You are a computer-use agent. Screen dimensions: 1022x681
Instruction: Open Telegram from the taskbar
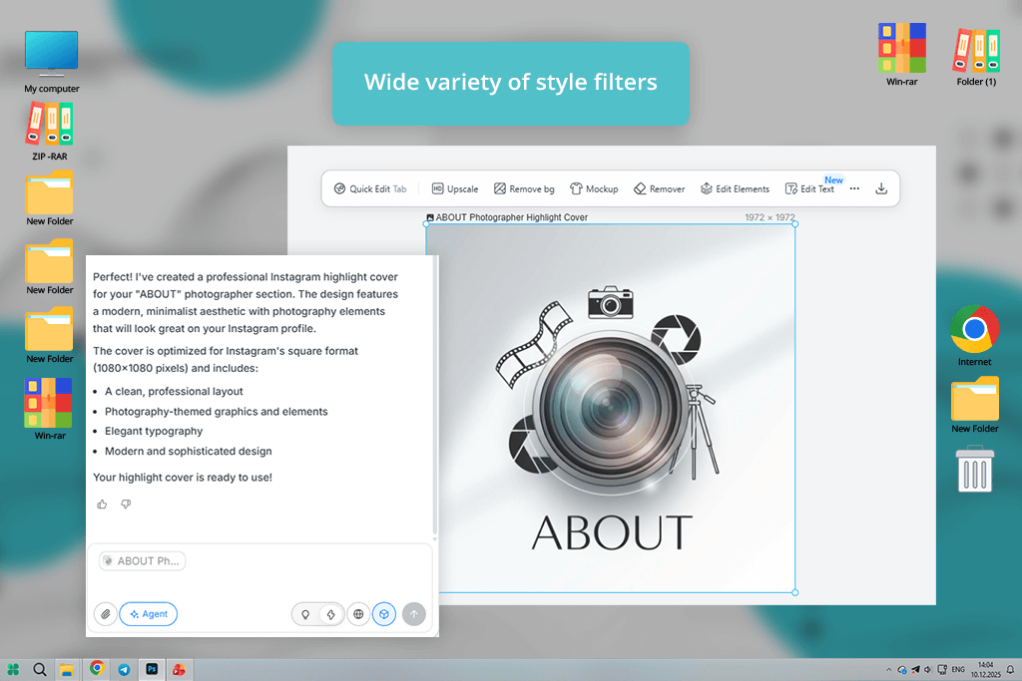click(124, 669)
